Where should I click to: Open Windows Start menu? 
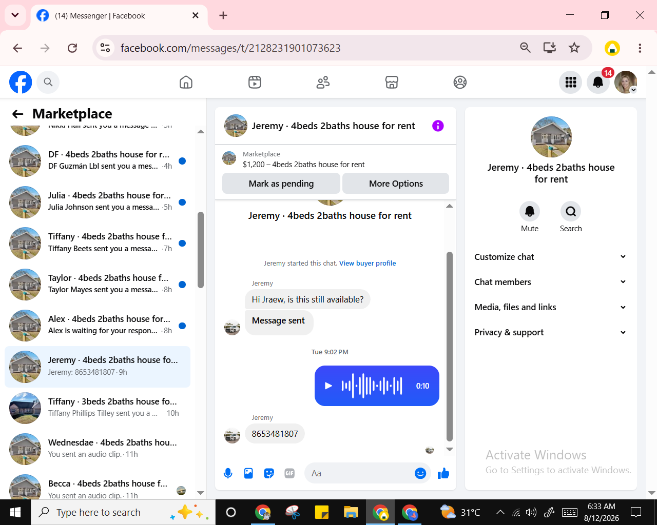coord(15,512)
